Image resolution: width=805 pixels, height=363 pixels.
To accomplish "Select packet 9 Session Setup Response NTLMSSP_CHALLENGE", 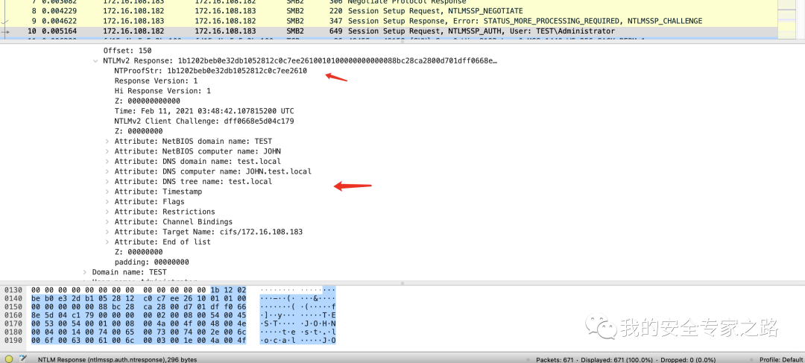I will (390, 21).
